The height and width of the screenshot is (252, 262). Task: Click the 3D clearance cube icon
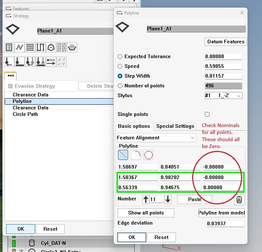tap(62, 61)
